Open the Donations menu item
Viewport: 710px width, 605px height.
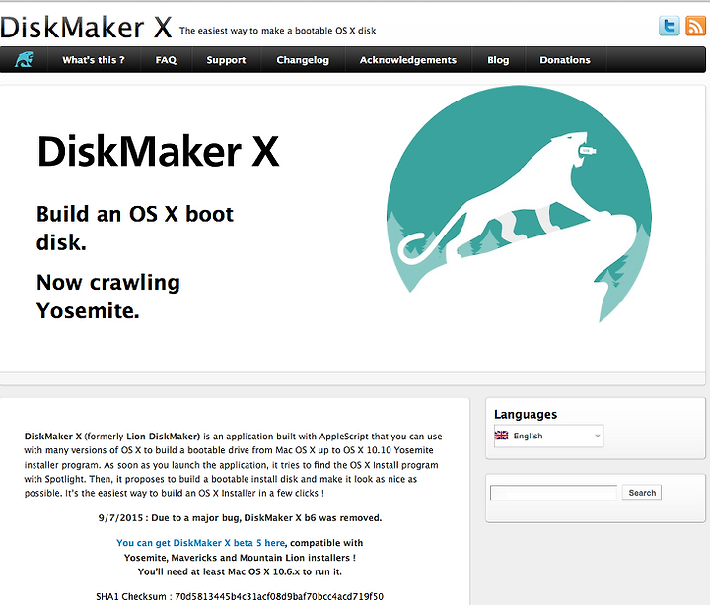(565, 60)
